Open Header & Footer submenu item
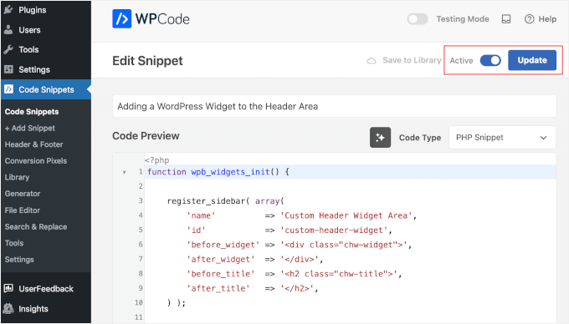The height and width of the screenshot is (324, 569). click(33, 144)
